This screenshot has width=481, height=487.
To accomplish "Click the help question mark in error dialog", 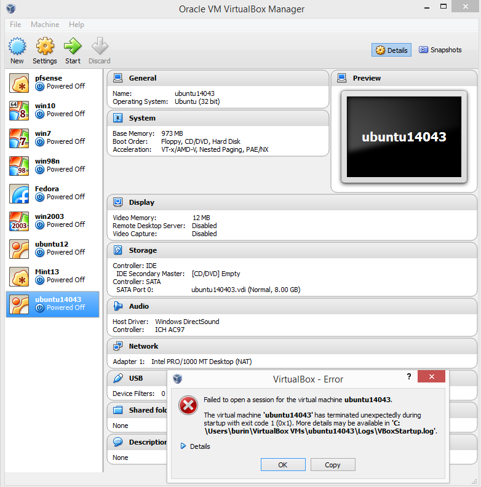I will point(409,376).
